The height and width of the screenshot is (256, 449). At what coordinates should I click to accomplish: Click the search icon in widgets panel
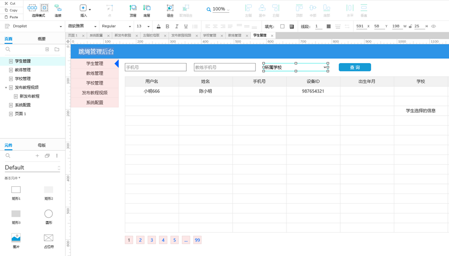[8, 155]
